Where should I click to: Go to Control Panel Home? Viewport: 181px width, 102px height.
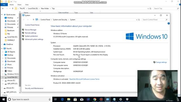pos(32,25)
